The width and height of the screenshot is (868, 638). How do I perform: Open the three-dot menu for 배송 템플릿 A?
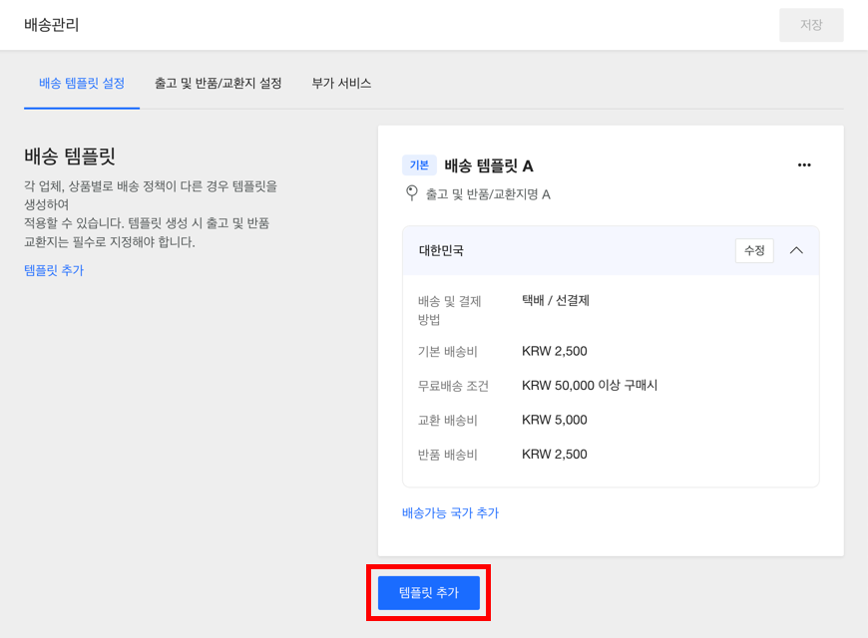click(804, 165)
